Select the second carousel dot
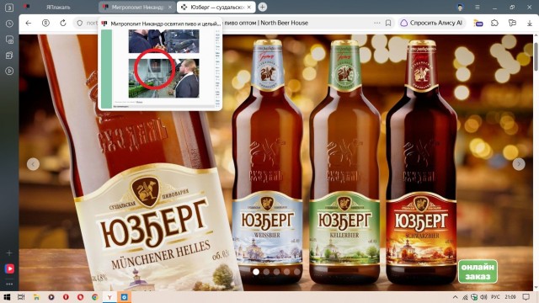Image resolution: width=539 pixels, height=303 pixels. 266,271
